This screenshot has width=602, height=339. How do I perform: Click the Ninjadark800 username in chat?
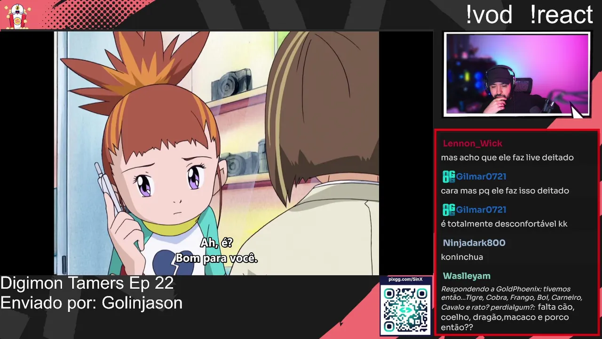[474, 243]
